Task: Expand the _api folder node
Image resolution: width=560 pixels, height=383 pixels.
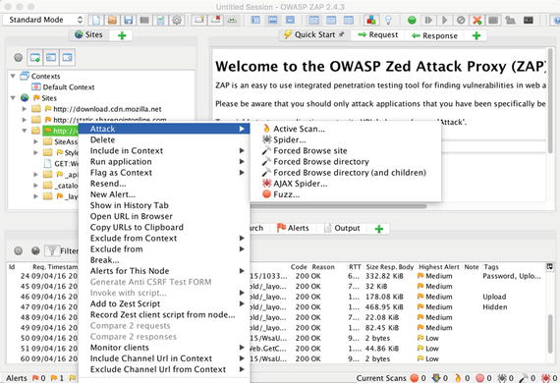Action: pyautogui.click(x=35, y=175)
